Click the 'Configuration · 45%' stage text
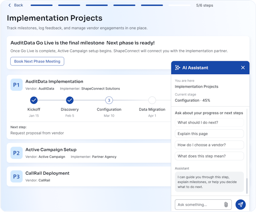The image size is (256, 212). (x=192, y=100)
